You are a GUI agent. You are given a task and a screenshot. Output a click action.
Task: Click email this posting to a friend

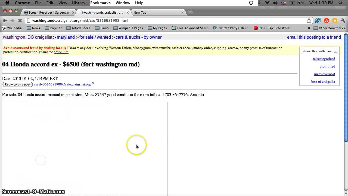[314, 37]
